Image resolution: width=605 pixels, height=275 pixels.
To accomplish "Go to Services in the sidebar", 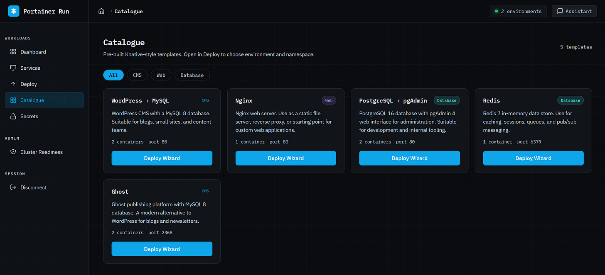I will coord(44,68).
